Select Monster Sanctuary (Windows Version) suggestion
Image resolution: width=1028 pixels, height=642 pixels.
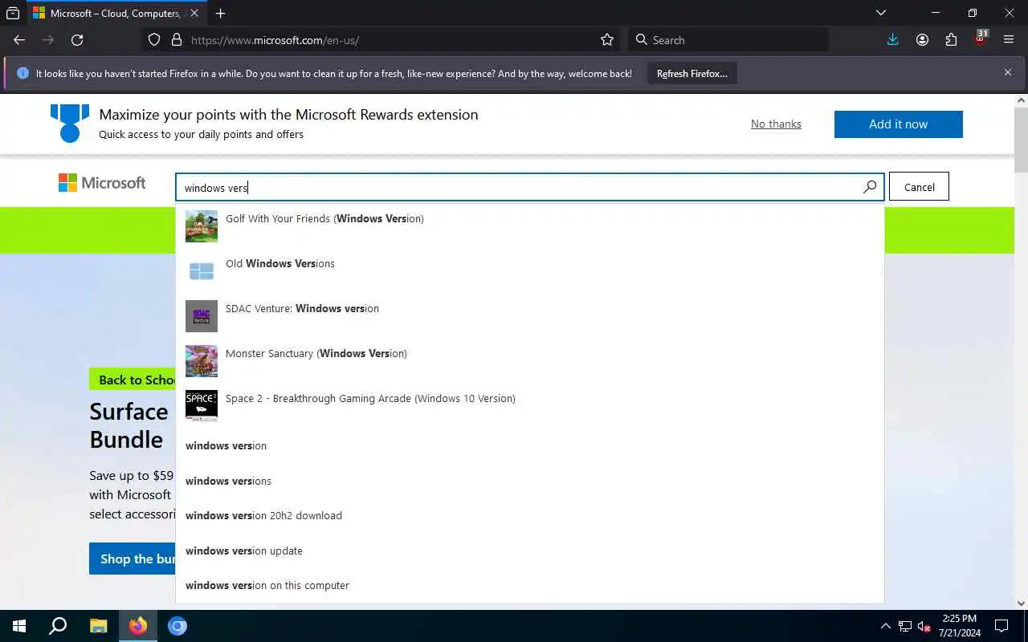[530, 360]
